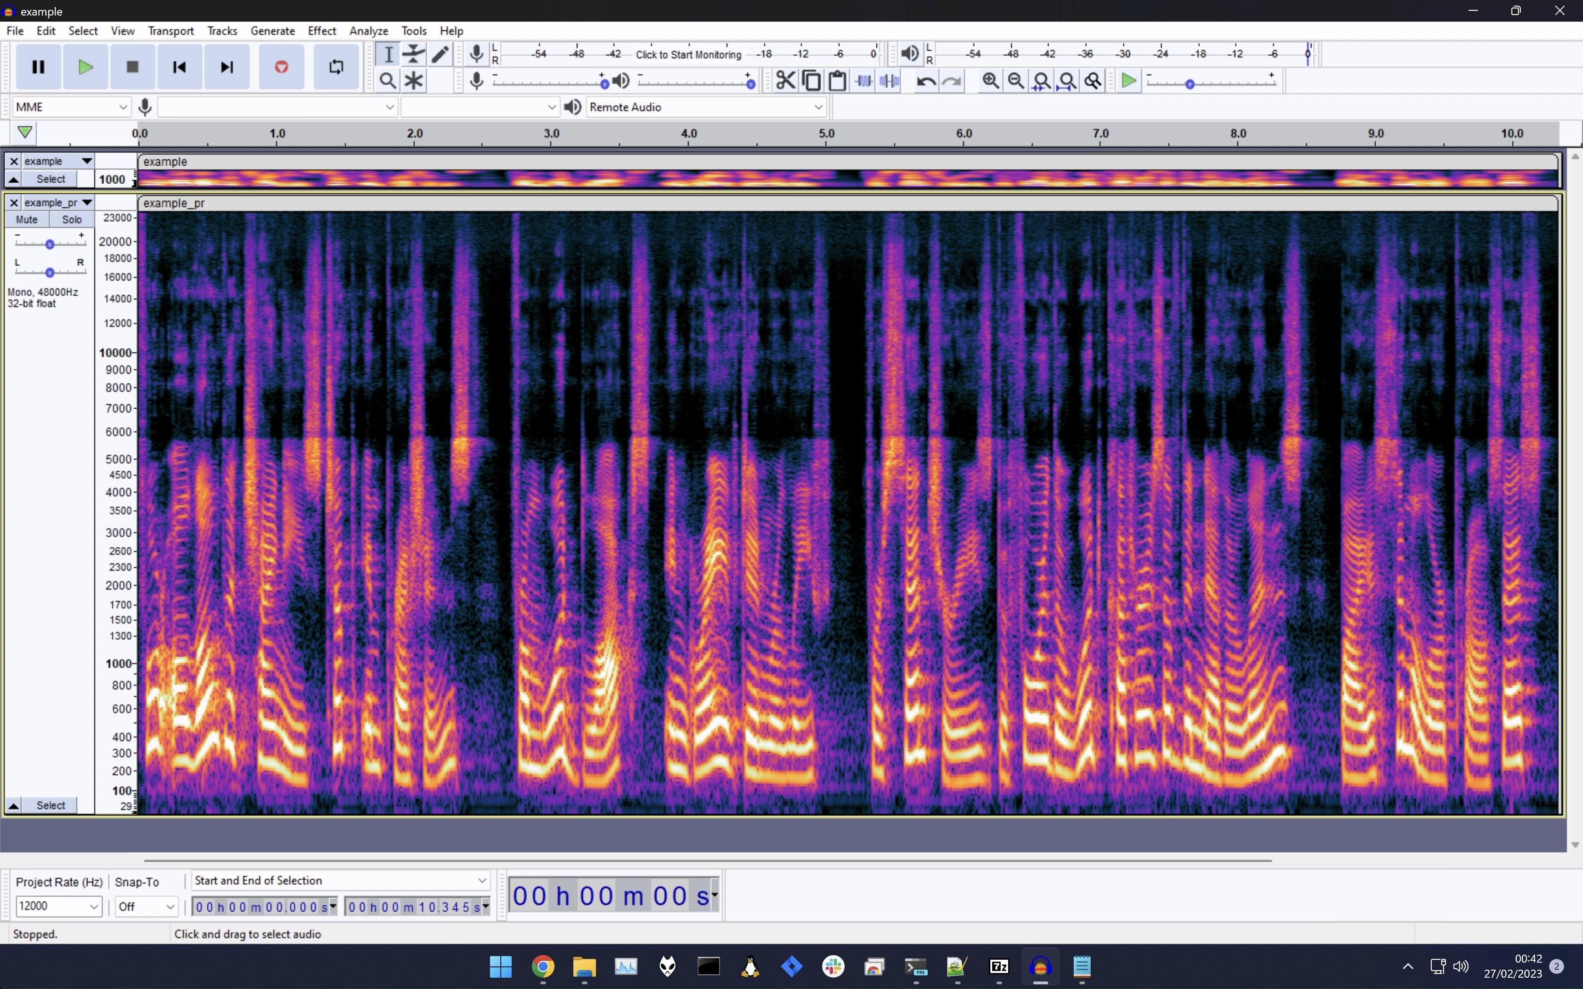This screenshot has height=989, width=1583.
Task: Click the Skip to End button
Action: (x=226, y=67)
